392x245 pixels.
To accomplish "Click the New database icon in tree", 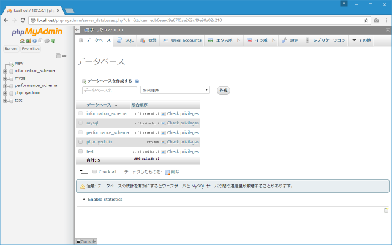I will 11,64.
